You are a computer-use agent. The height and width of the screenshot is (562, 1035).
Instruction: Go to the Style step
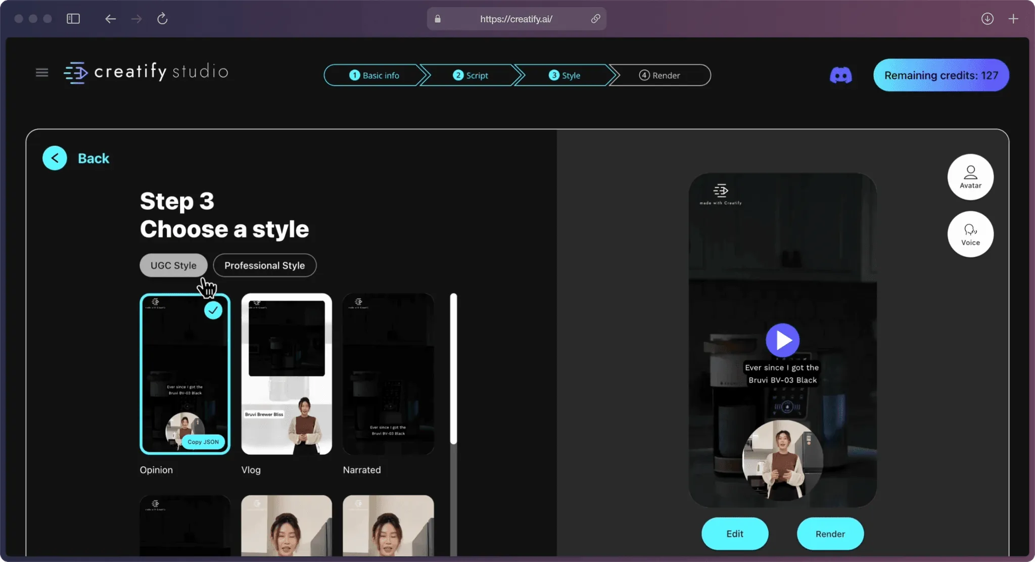(x=564, y=75)
